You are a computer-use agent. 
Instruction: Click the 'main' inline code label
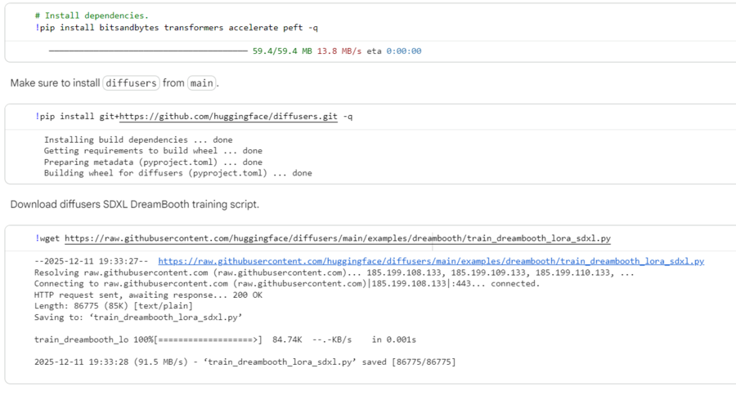coord(202,83)
